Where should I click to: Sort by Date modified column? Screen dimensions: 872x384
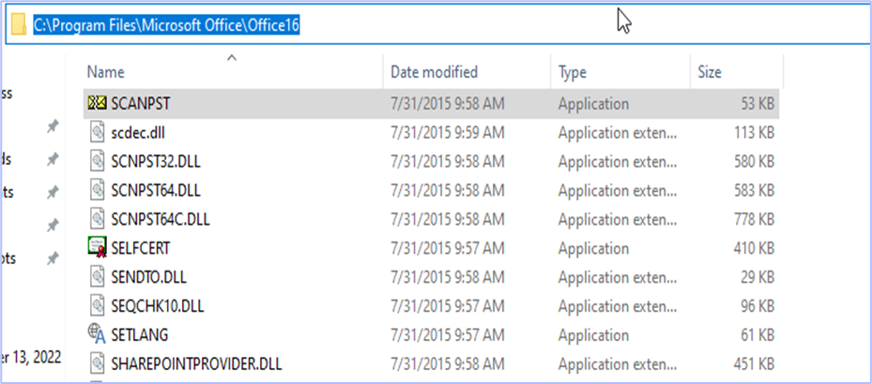[434, 72]
